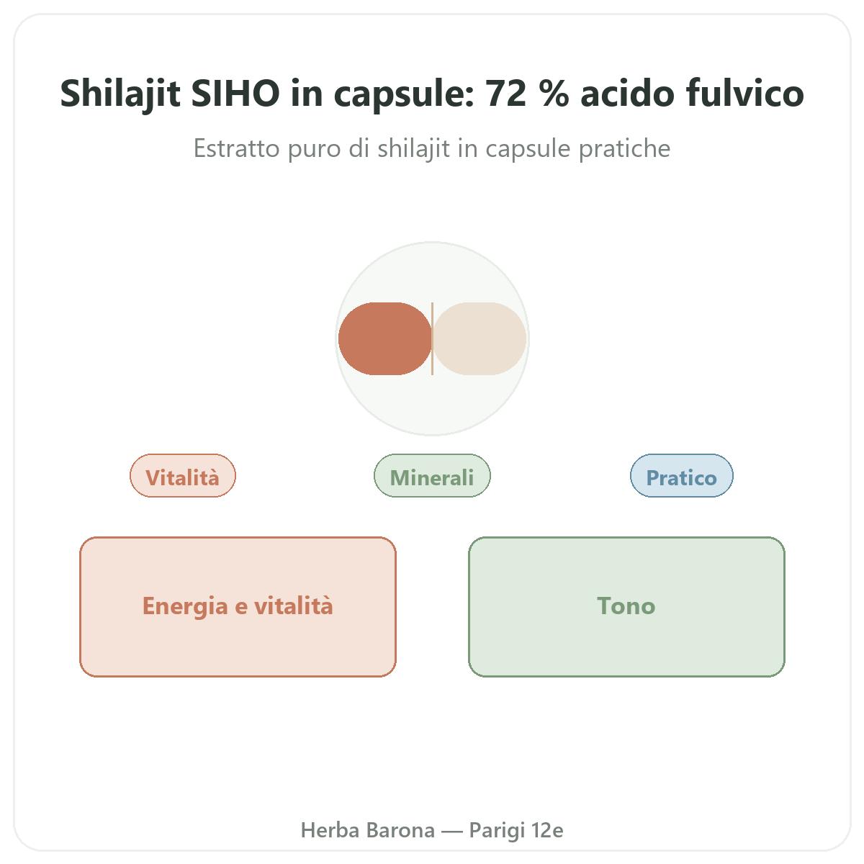Viewport: 864px width, 864px height.
Task: Click 'capsule pratiche' in the subtitle
Action: point(578,148)
